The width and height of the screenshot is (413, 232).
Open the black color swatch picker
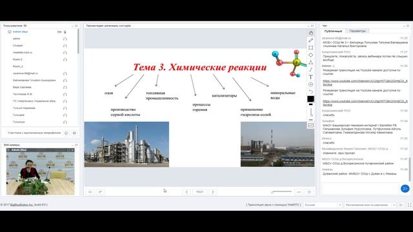tap(311, 99)
